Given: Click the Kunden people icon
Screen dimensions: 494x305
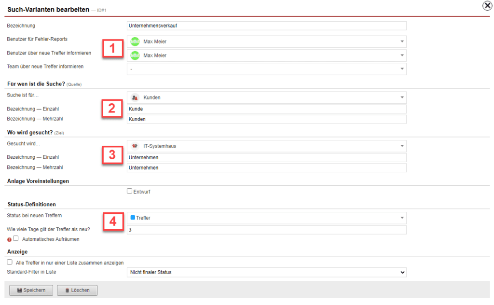Looking at the screenshot, I should [x=135, y=97].
